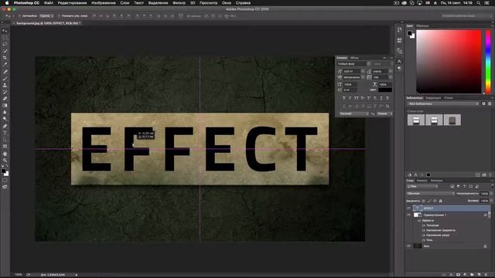
Task: Toggle the show transform controls checkbox
Action: [x=59, y=15]
